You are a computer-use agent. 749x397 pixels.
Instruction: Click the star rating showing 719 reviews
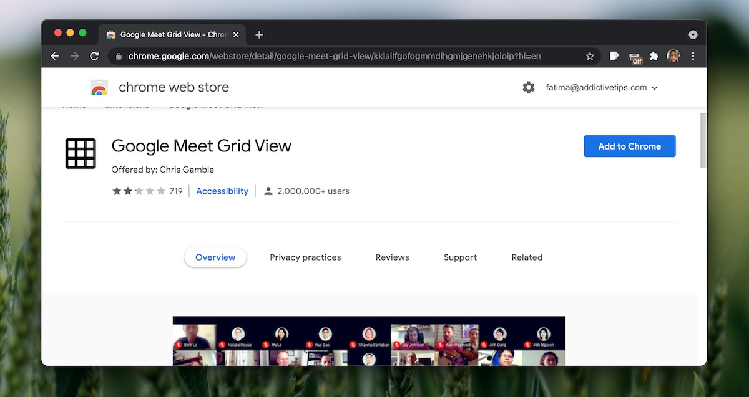click(139, 191)
